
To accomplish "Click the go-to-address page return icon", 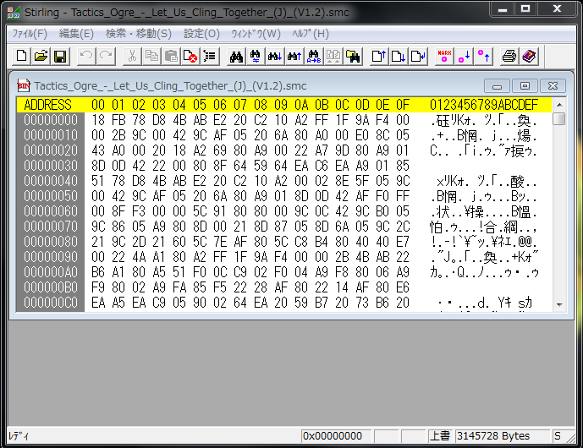I will [418, 57].
